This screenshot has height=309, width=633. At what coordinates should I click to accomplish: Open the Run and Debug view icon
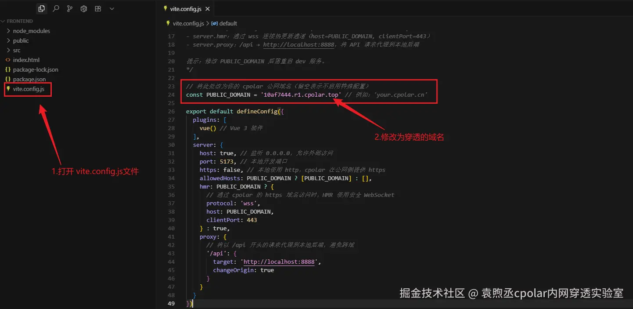(84, 8)
